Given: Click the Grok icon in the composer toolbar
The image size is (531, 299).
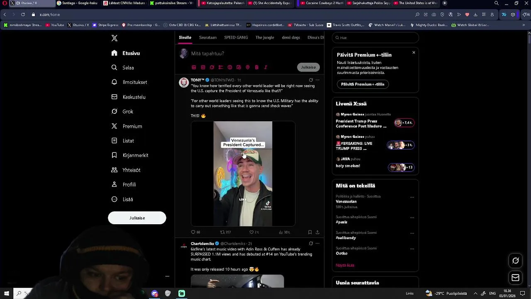Looking at the screenshot, I should pos(212,67).
